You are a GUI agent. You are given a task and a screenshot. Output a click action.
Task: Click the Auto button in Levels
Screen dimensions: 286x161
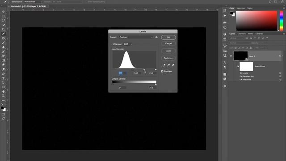click(168, 51)
